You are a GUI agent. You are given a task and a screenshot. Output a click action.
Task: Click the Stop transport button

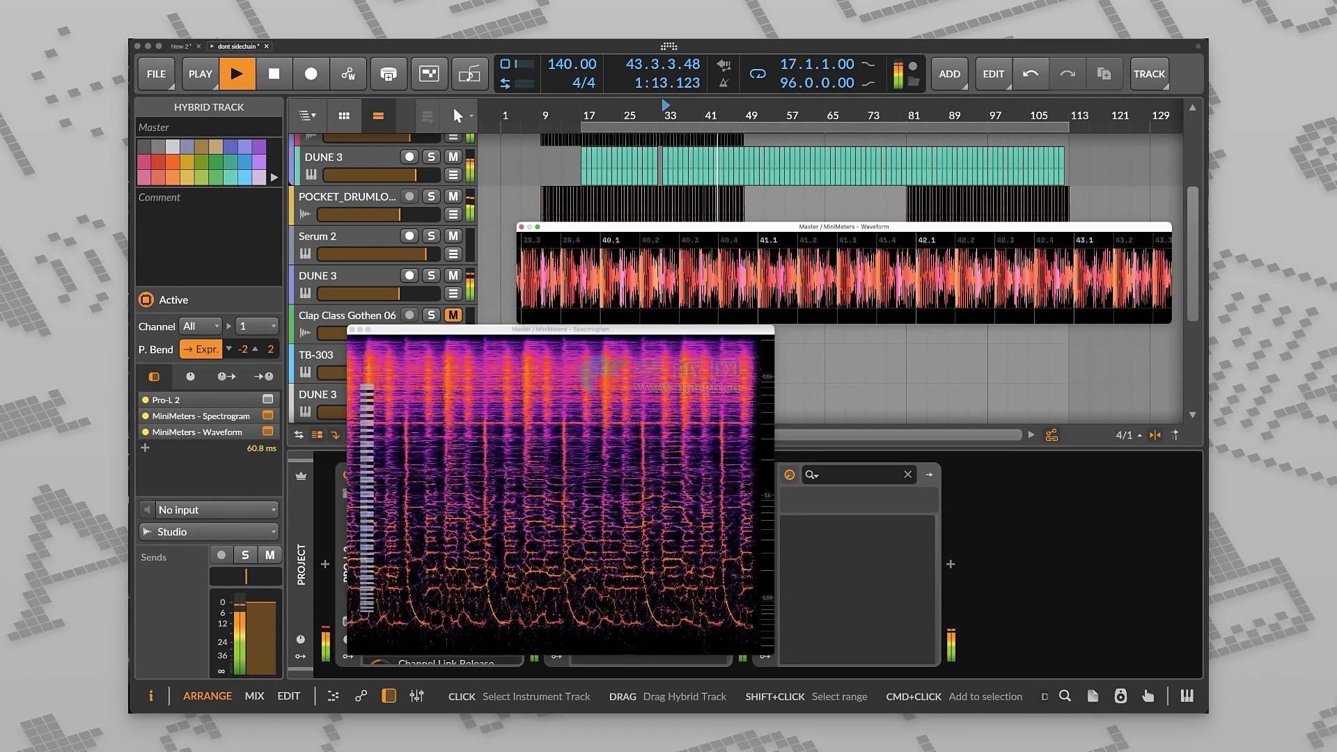(x=274, y=74)
